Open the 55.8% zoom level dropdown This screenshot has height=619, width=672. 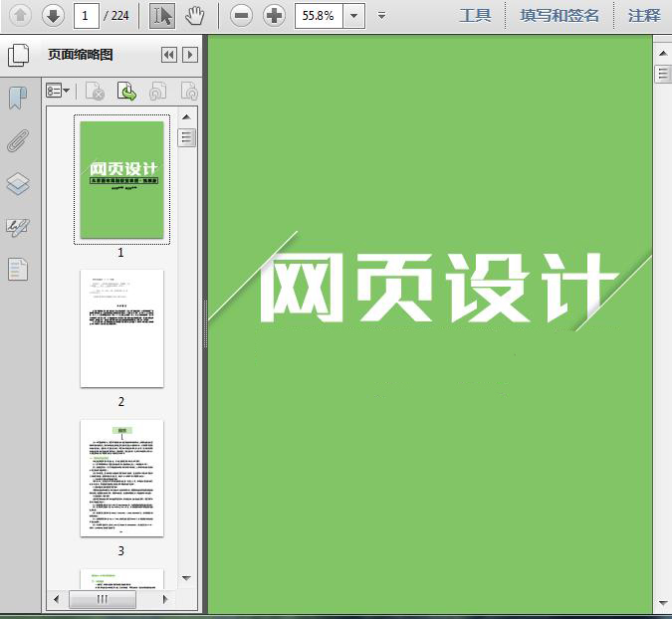pyautogui.click(x=353, y=16)
